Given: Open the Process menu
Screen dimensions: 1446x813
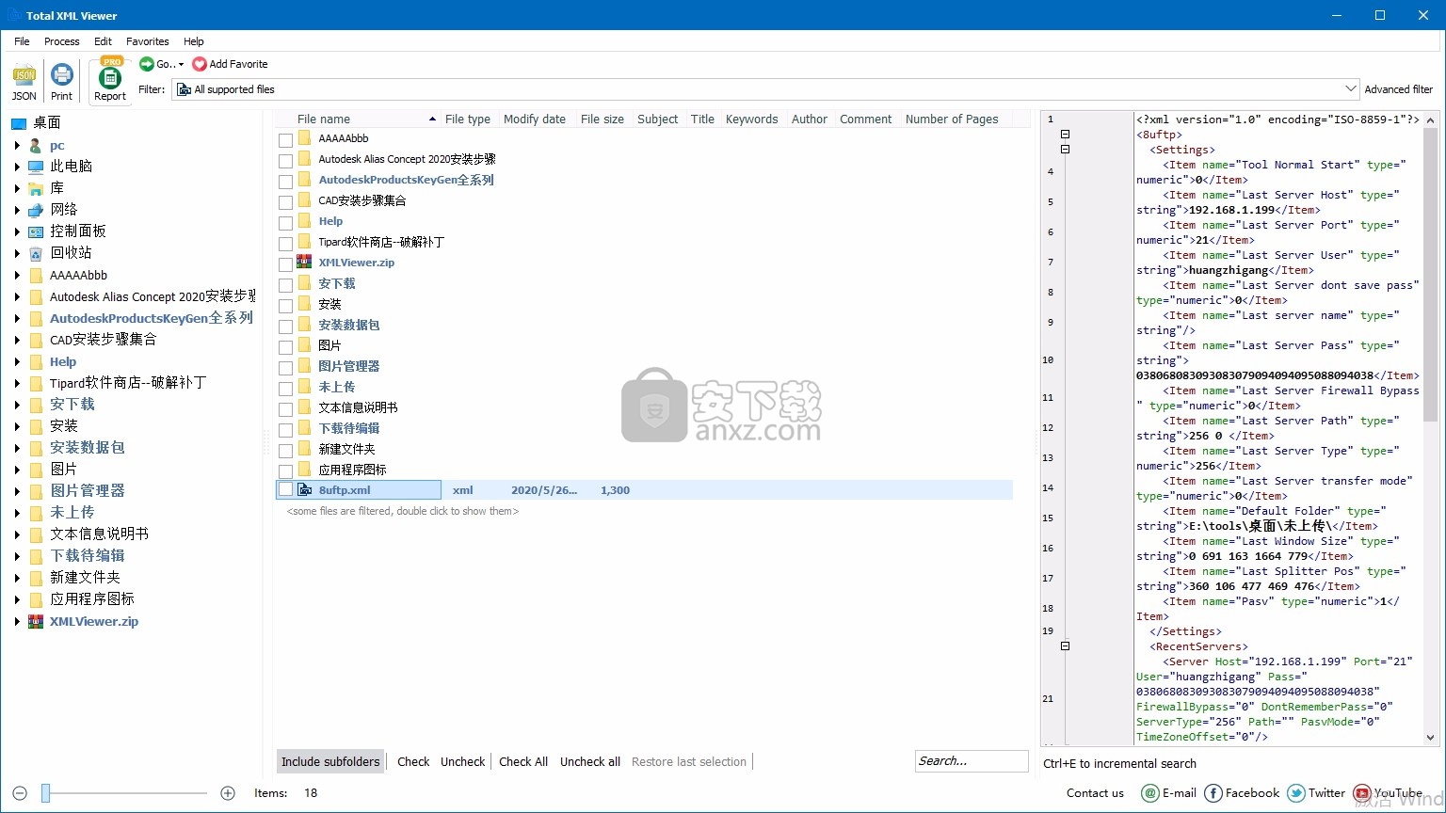Looking at the screenshot, I should click(62, 41).
